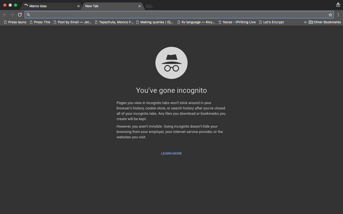The height and width of the screenshot is (214, 343).
Task: Click the green fullscreen window button
Action: (x=16, y=5)
